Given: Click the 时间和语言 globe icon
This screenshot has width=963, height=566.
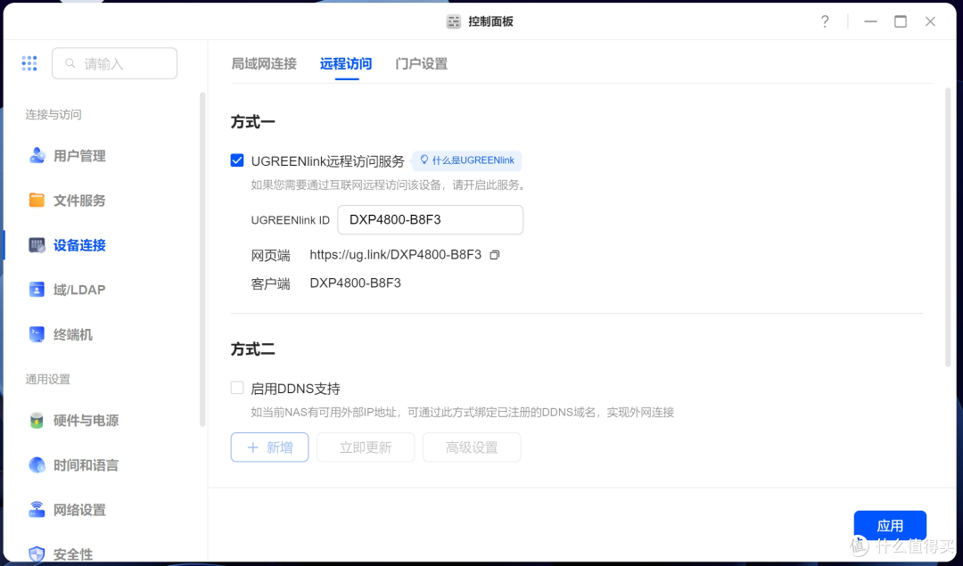Looking at the screenshot, I should (37, 464).
